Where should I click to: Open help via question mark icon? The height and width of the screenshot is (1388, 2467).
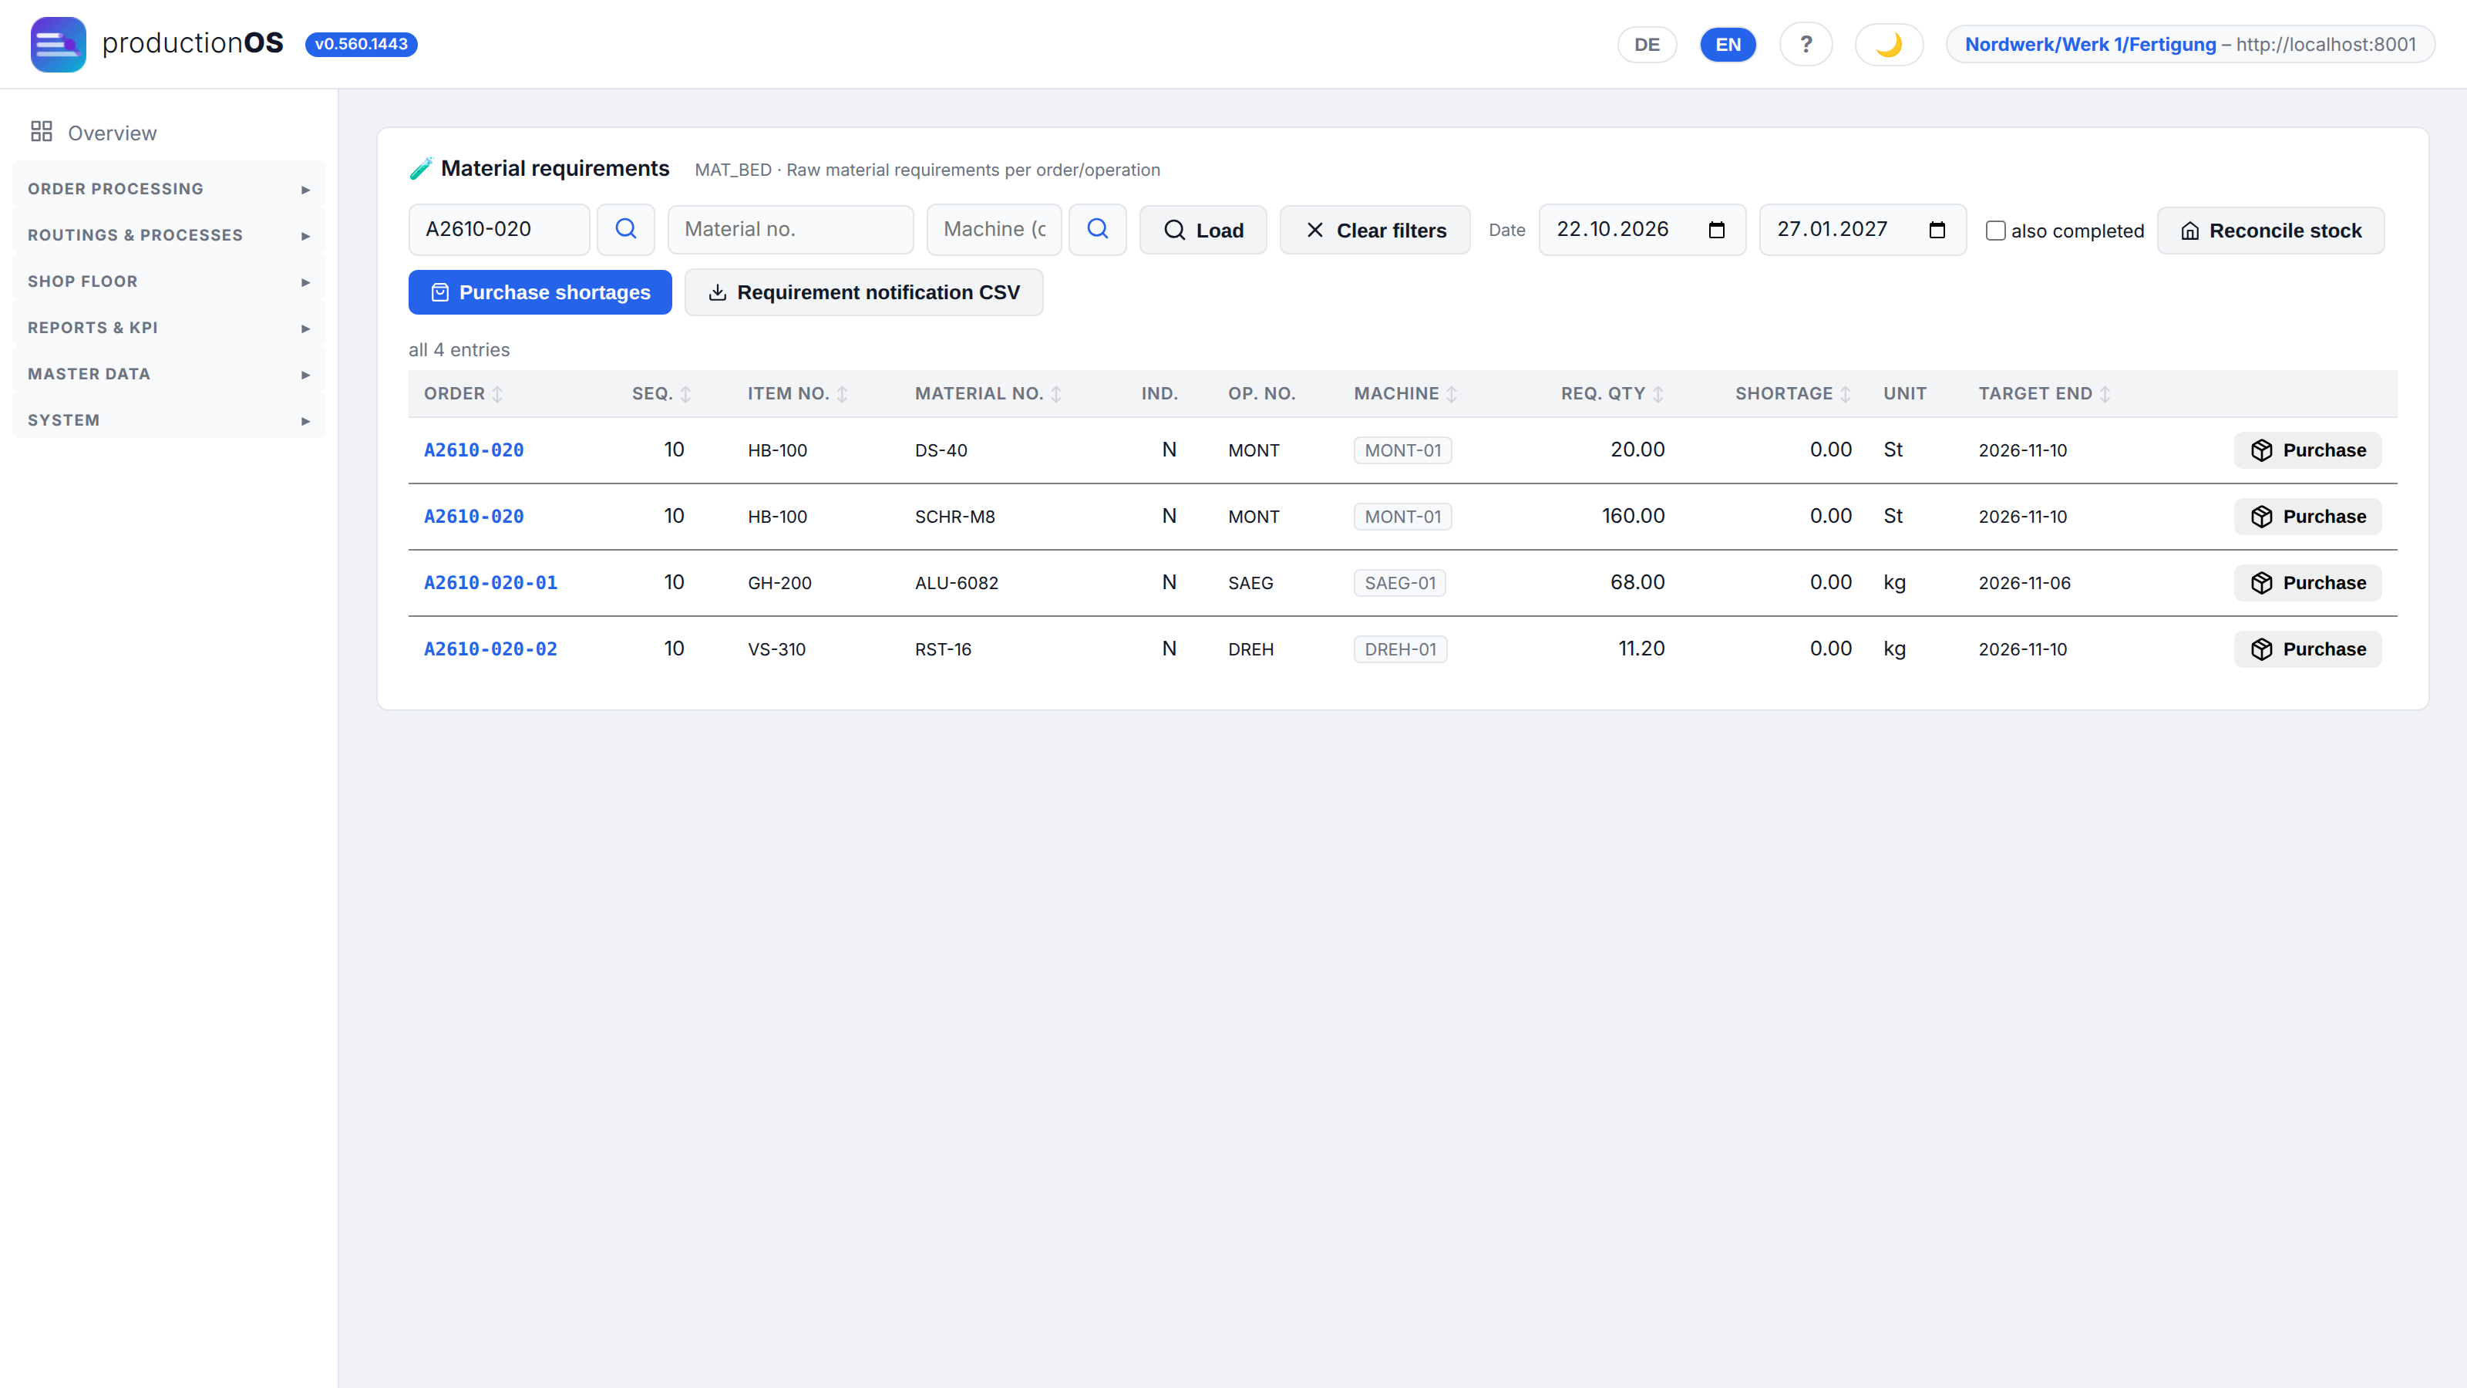tap(1806, 44)
